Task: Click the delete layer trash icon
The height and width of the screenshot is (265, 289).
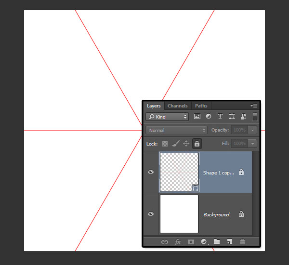Action: click(243, 242)
